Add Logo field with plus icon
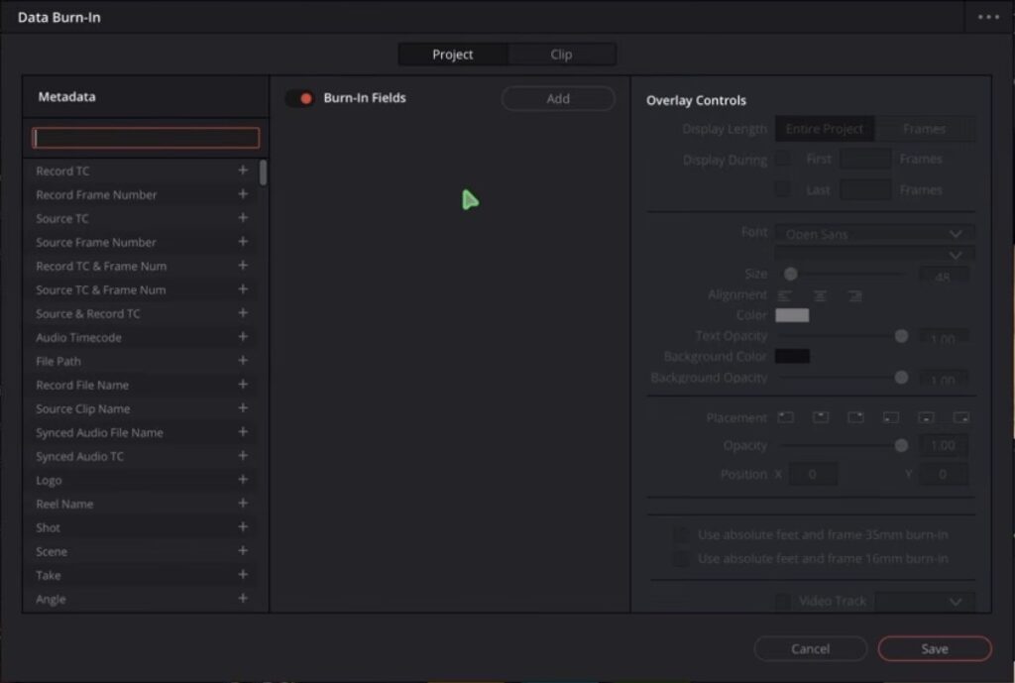 (243, 480)
